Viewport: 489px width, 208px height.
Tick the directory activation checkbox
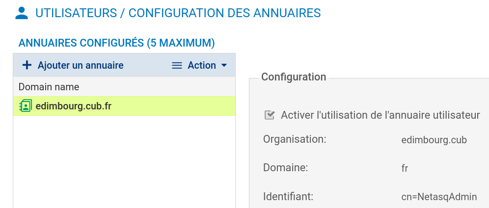click(269, 115)
